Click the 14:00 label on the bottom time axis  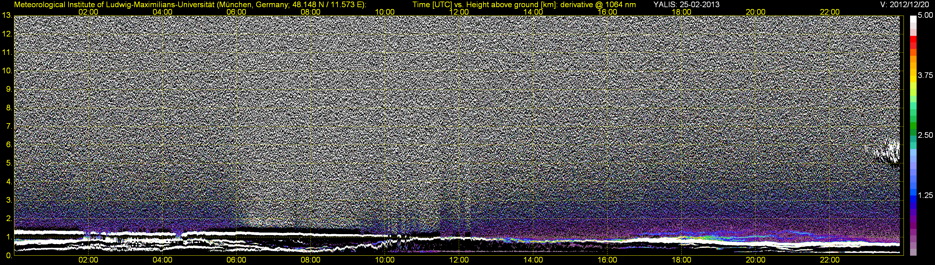pos(533,260)
